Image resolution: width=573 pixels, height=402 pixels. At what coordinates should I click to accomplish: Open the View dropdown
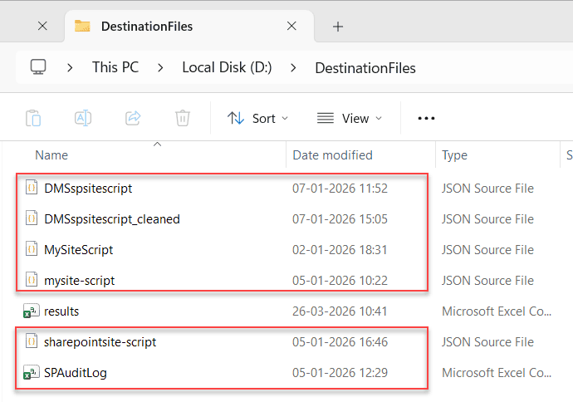tap(350, 119)
